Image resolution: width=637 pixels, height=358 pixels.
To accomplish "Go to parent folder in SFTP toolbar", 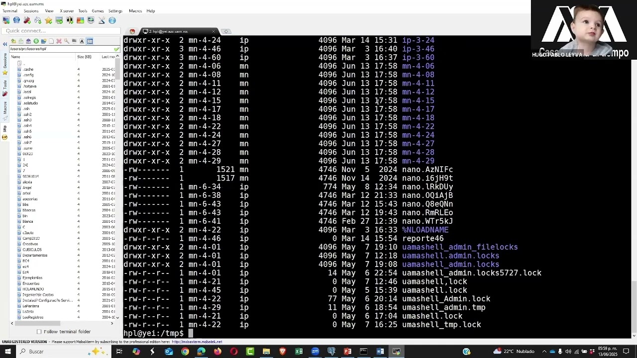I will [x=13, y=41].
